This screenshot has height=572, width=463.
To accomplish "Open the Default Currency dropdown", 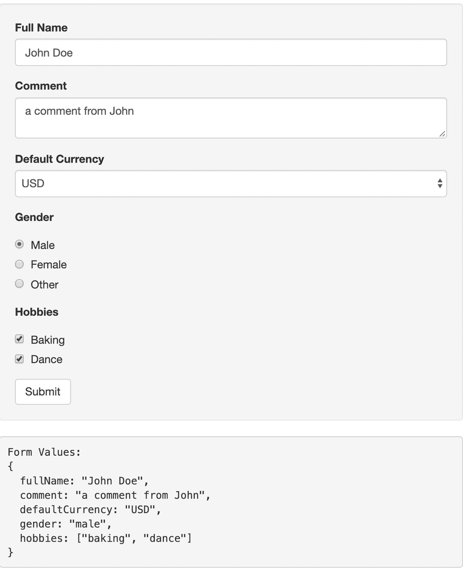I will click(231, 183).
